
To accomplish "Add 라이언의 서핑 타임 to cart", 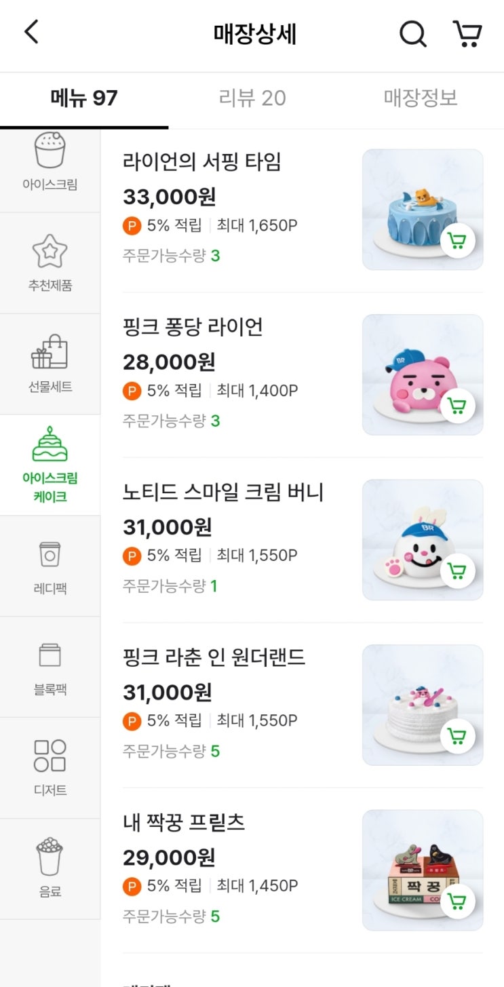I will tap(457, 241).
